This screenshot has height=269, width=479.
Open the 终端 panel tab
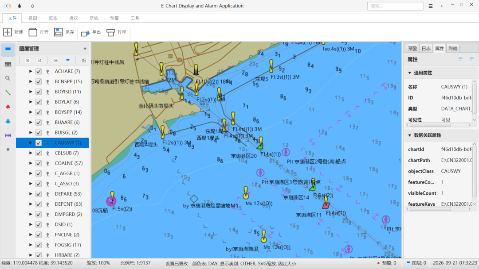tap(453, 48)
